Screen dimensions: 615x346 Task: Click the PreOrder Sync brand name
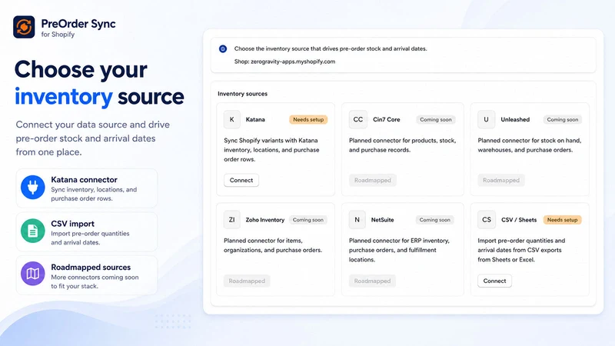pyautogui.click(x=78, y=24)
